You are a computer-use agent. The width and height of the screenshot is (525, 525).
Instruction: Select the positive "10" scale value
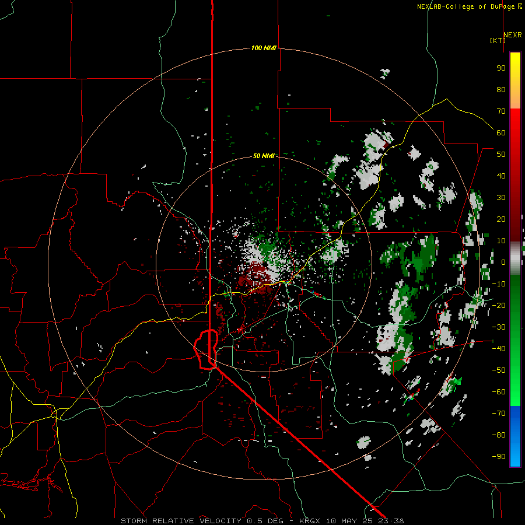click(501, 241)
